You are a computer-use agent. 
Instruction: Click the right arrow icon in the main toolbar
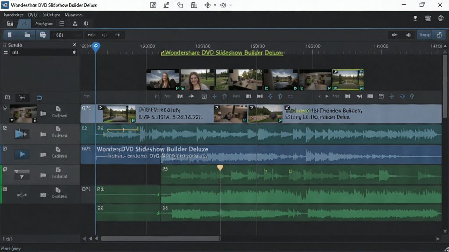118,35
